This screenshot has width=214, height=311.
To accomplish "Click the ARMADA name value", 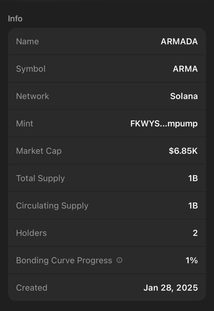I will [x=179, y=42].
